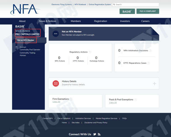The image size is (171, 137).
Task: Click File a Complaint button
Action: click(x=148, y=11)
